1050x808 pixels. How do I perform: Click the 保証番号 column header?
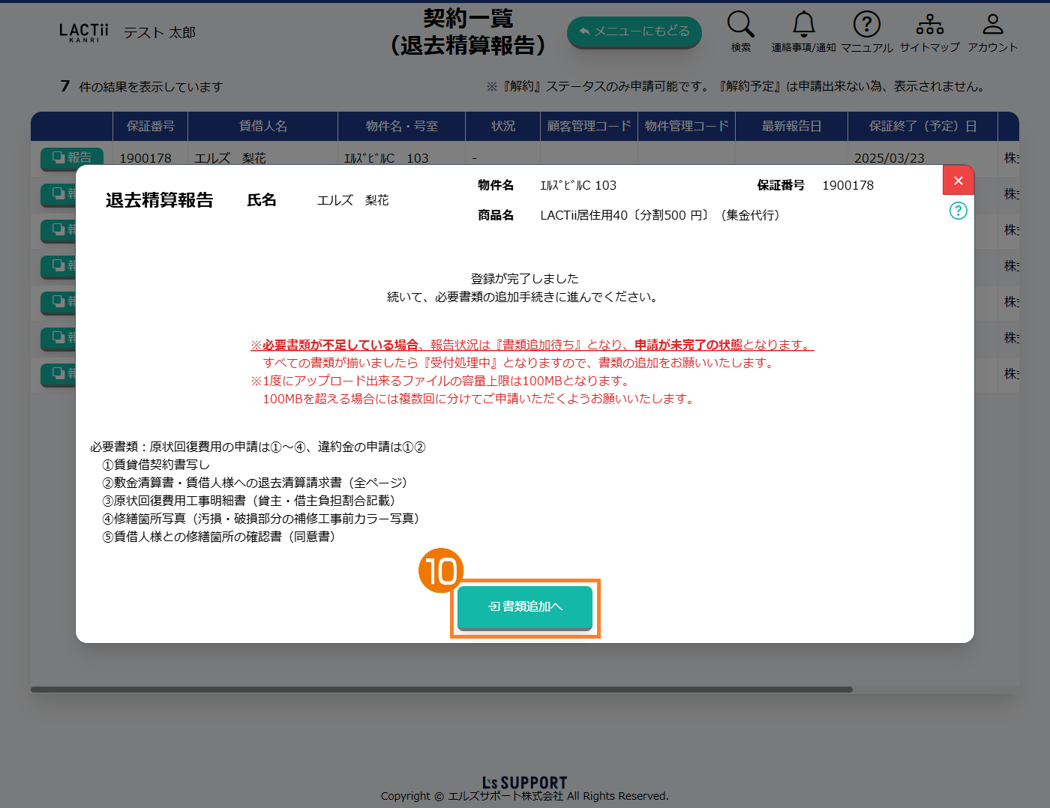[150, 126]
